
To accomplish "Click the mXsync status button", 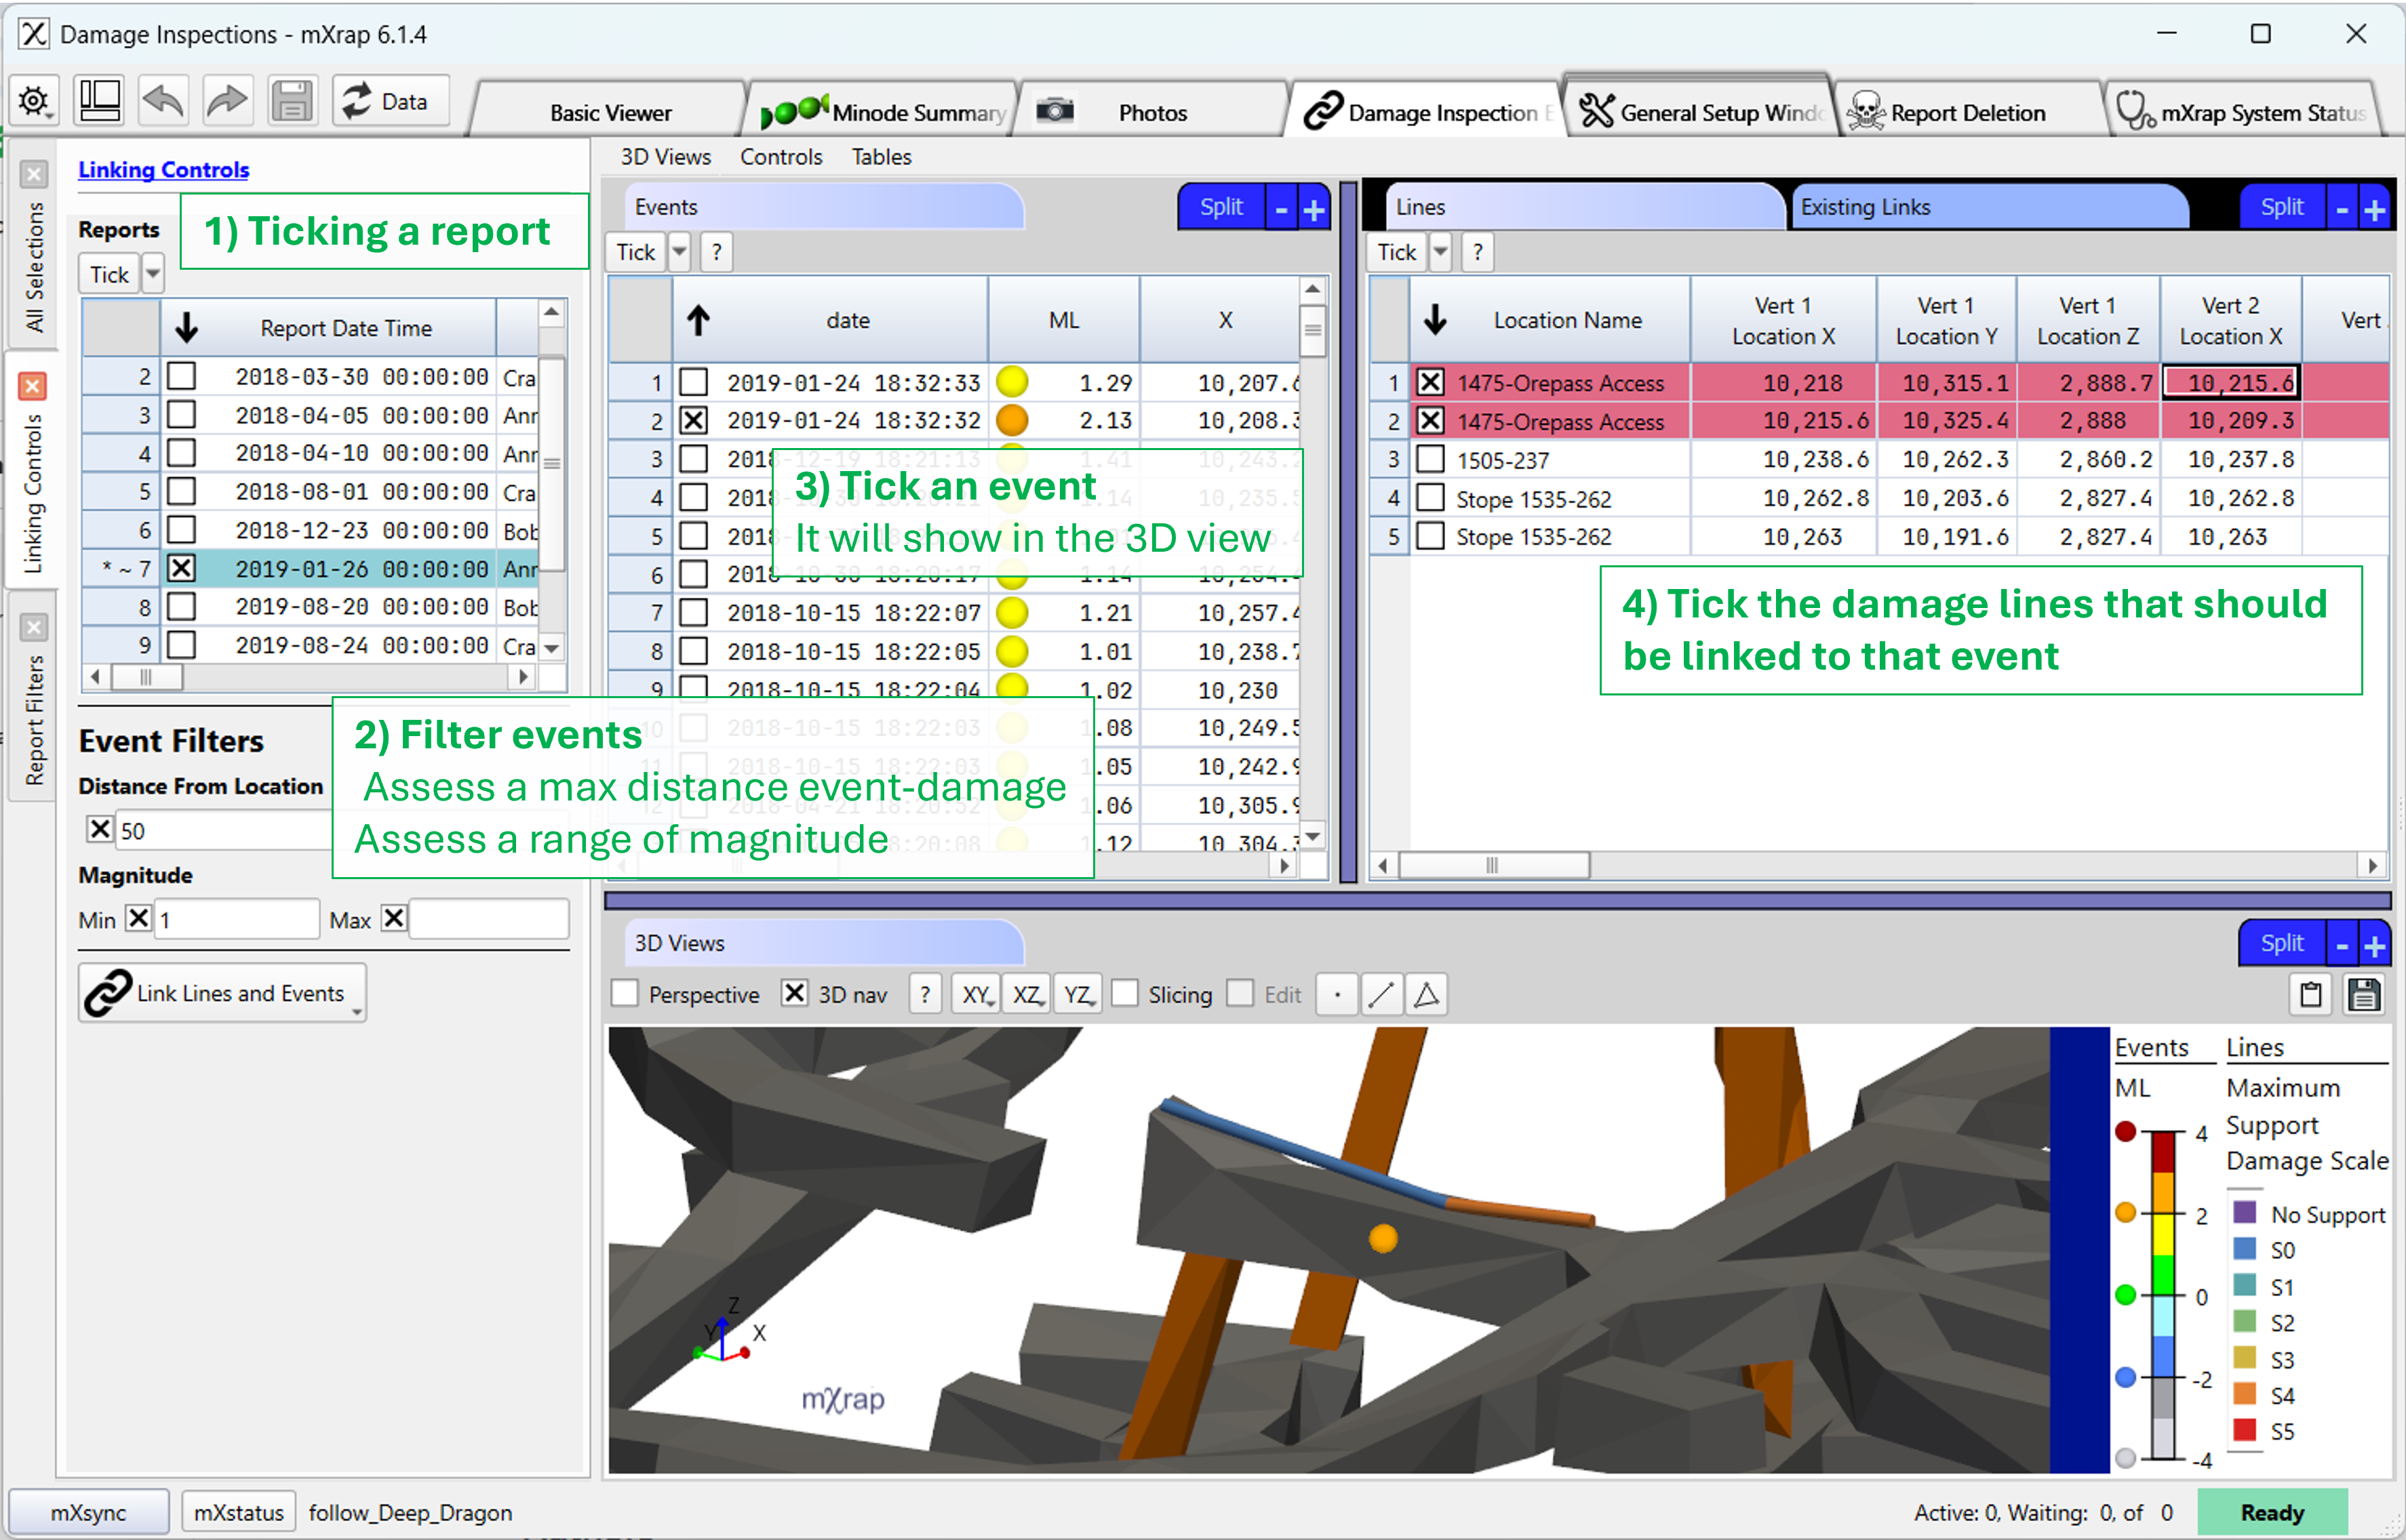I will [89, 1512].
